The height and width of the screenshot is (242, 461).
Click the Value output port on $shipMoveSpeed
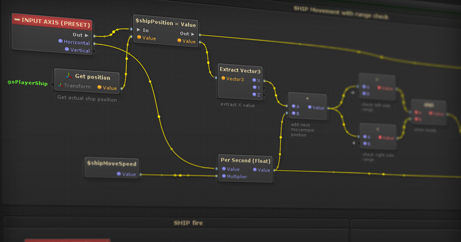tap(119, 174)
